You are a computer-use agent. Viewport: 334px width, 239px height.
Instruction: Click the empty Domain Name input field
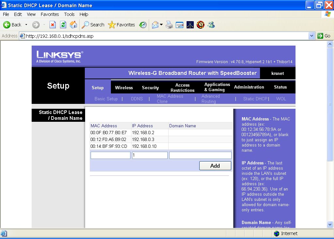point(200,155)
